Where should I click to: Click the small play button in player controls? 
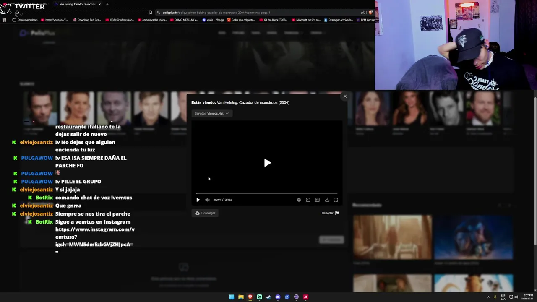coord(198,200)
